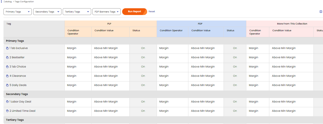Click drag handle icon beside Bestseller
323x124 pixels.
click(x=7, y=57)
